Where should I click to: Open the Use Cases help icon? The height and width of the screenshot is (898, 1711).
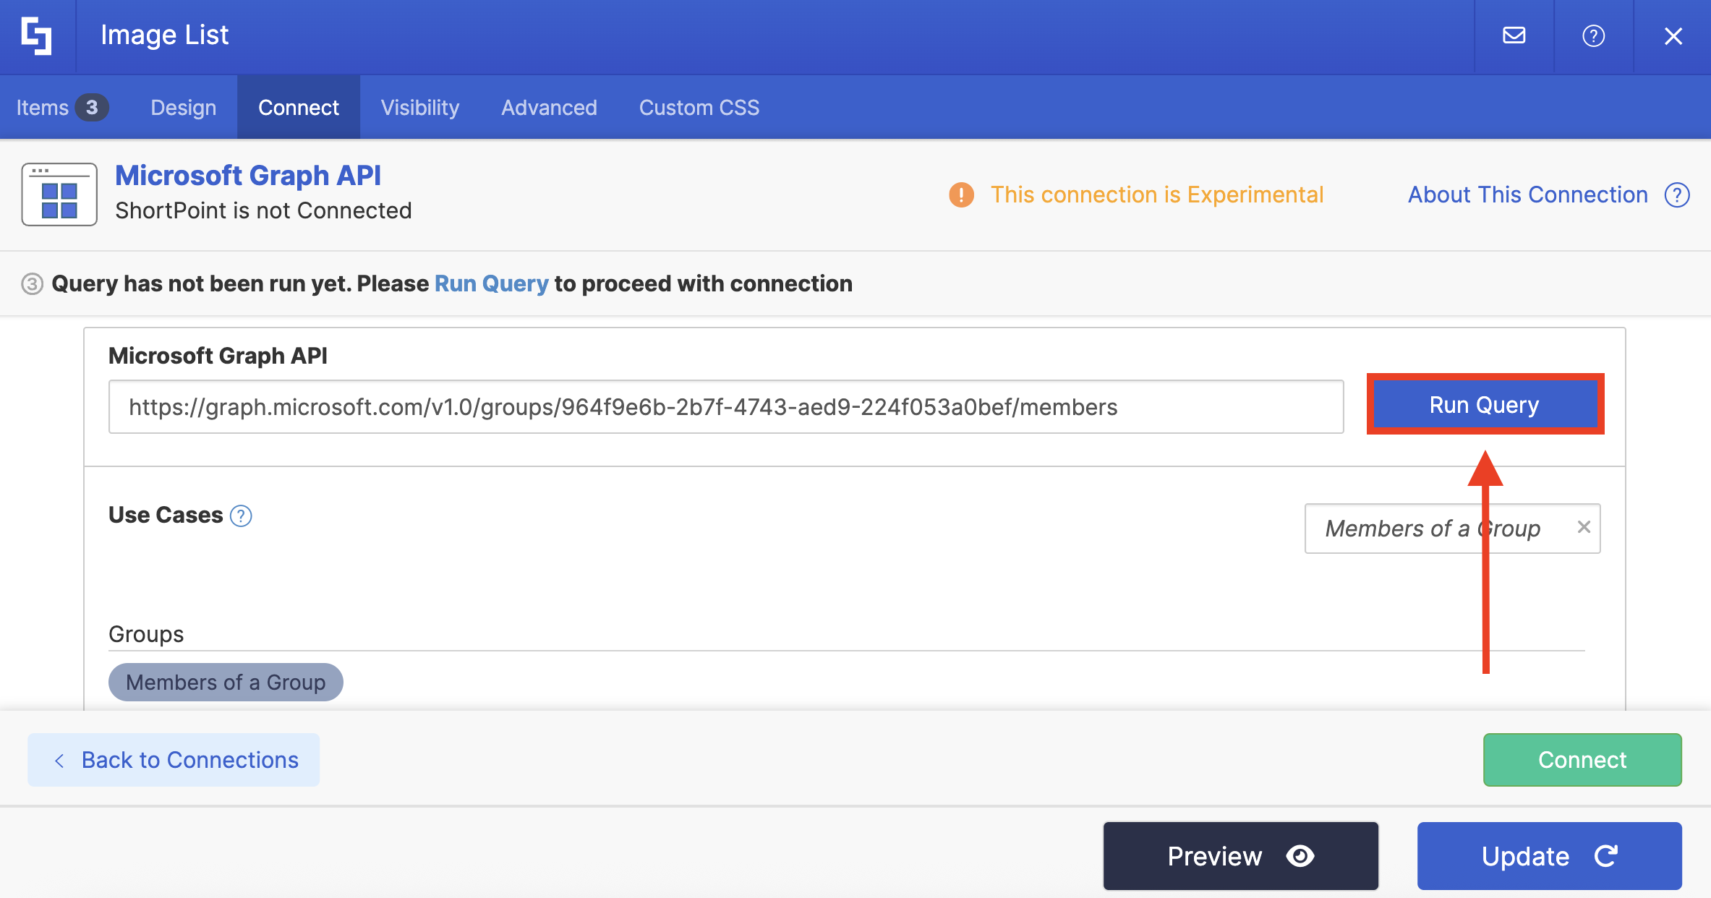tap(241, 516)
